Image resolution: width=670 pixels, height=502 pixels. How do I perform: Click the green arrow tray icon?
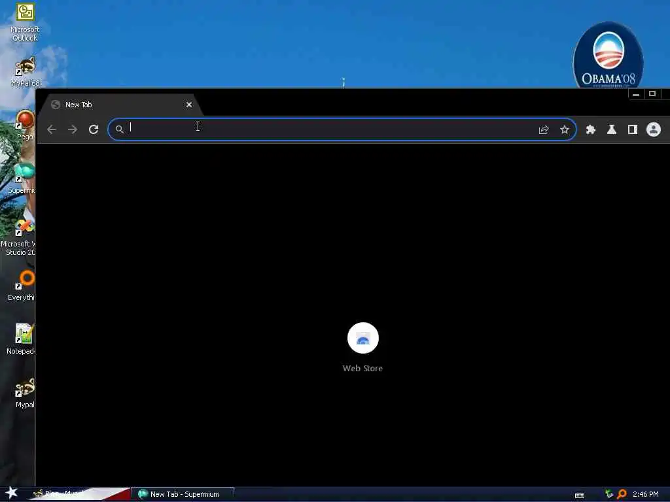coord(609,494)
